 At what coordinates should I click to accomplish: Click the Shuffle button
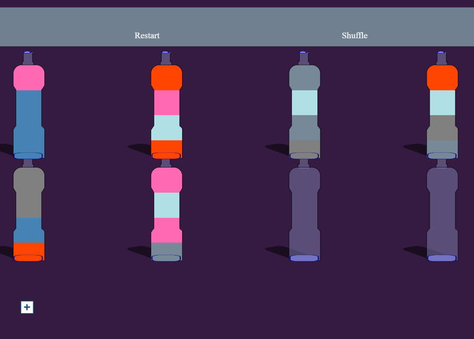(x=355, y=36)
